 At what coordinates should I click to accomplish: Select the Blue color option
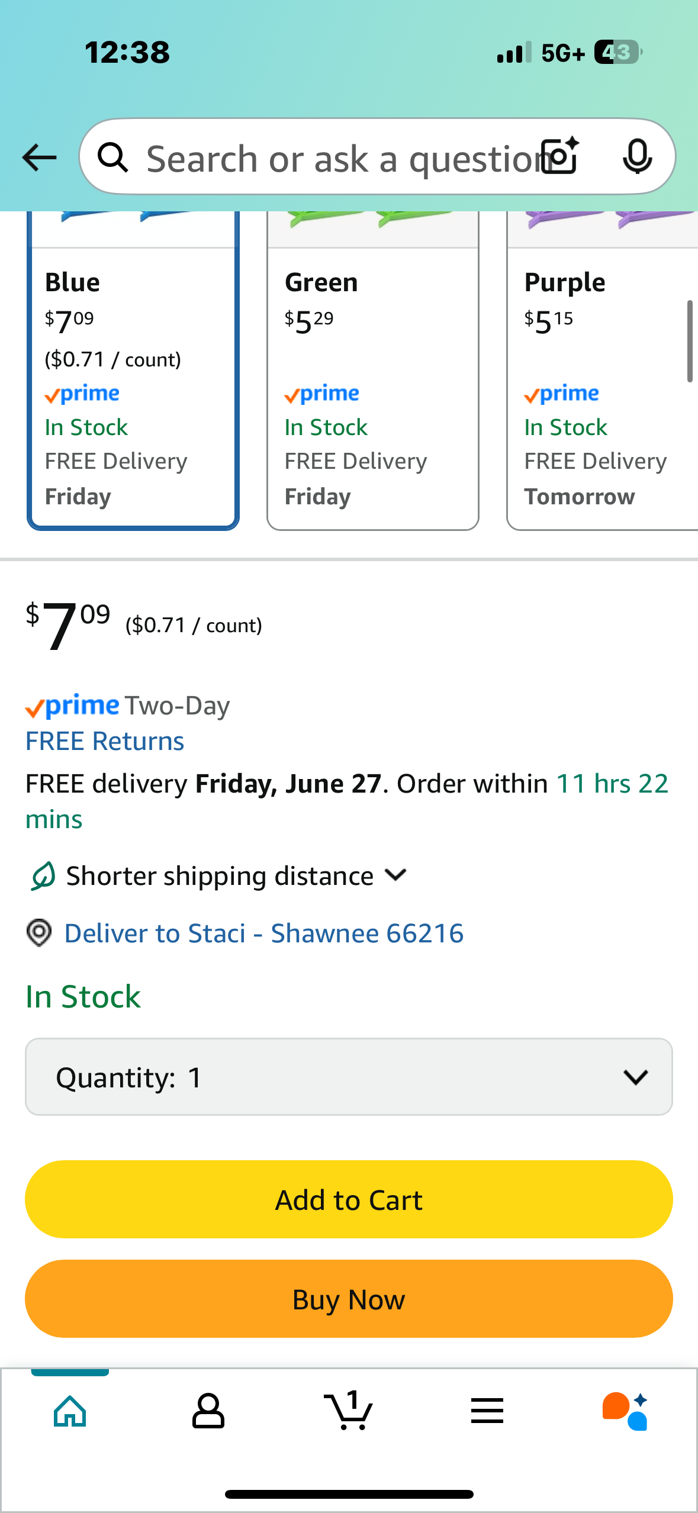click(x=133, y=385)
